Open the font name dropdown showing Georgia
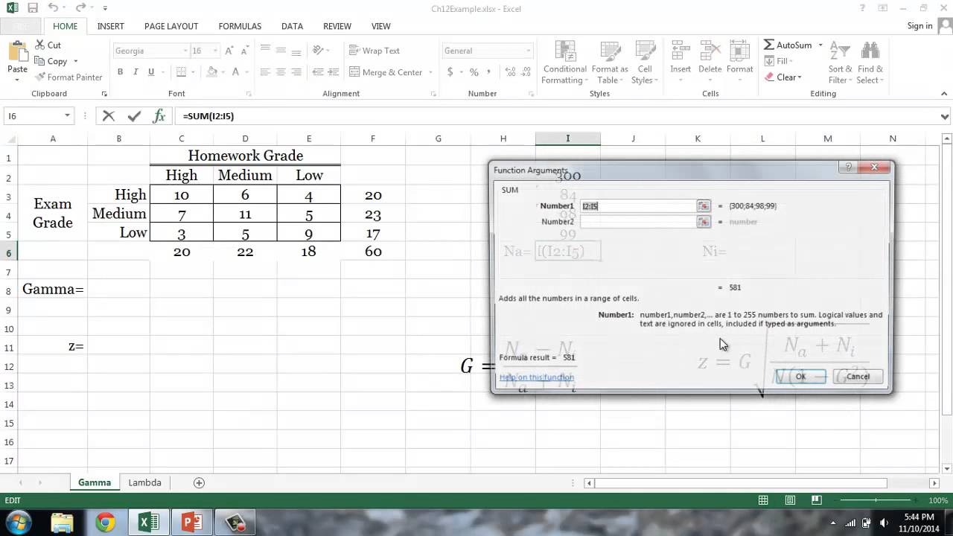 click(x=185, y=51)
